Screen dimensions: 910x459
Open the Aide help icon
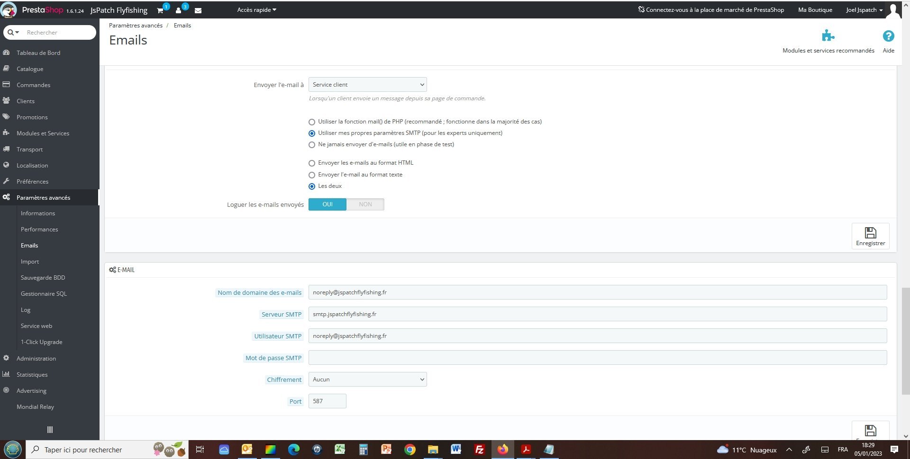tap(888, 36)
